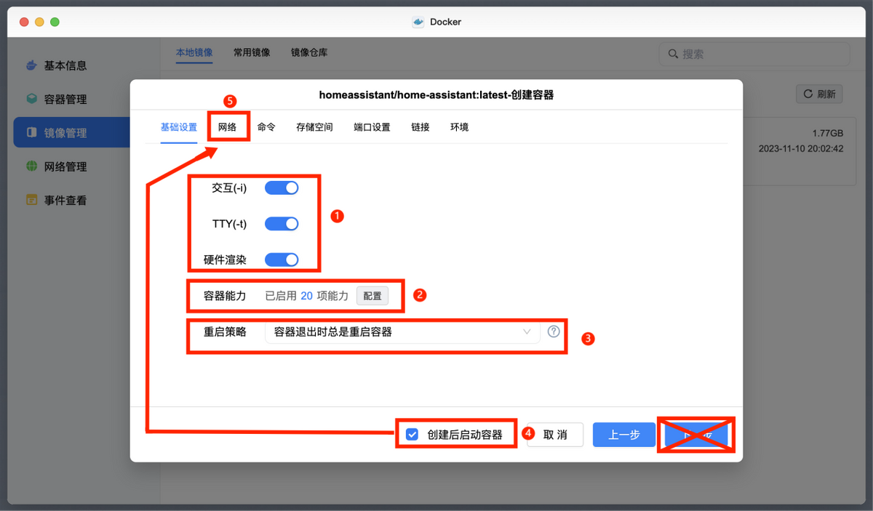Click the 创建容器 dialog title text
Image resolution: width=873 pixels, height=511 pixels.
[436, 95]
